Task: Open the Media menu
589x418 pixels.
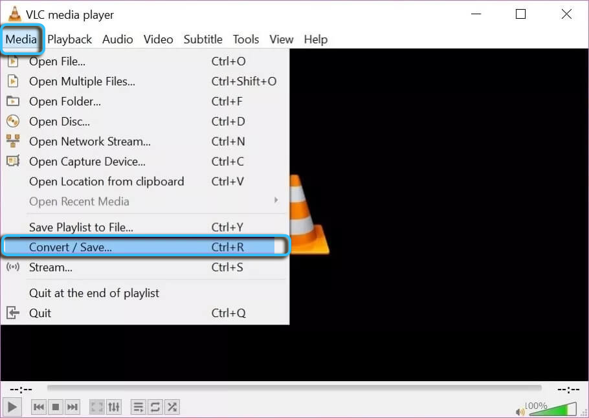Action: coord(21,39)
